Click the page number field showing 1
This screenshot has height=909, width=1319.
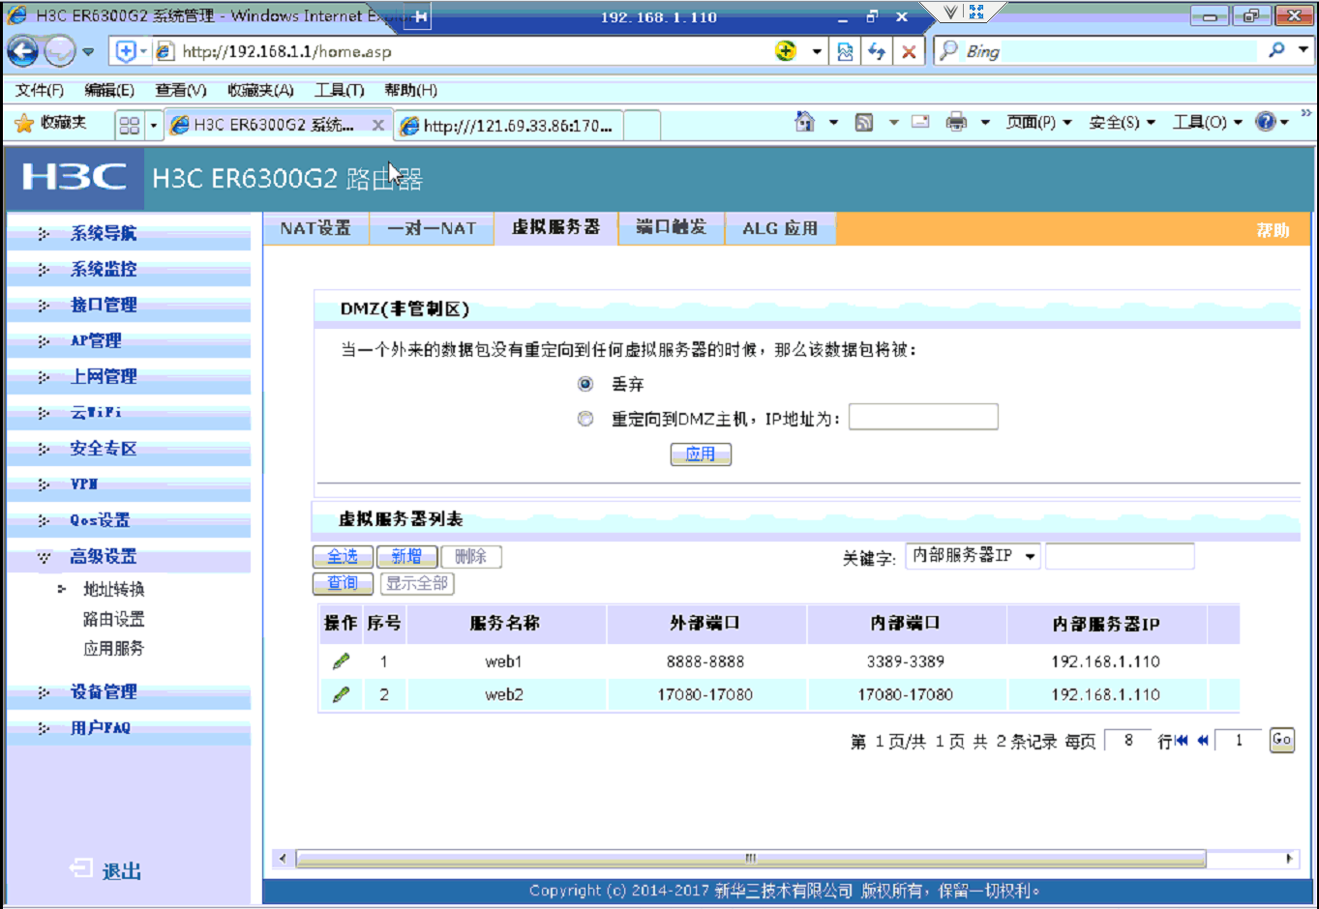tap(1238, 741)
